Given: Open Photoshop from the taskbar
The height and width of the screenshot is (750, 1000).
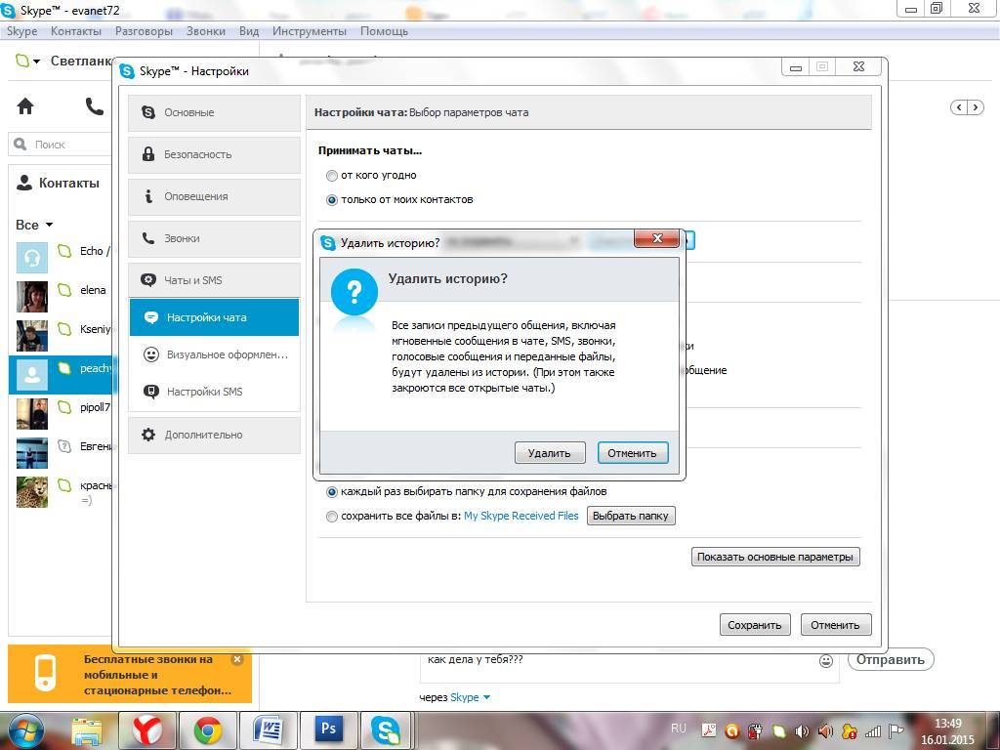Looking at the screenshot, I should click(328, 731).
